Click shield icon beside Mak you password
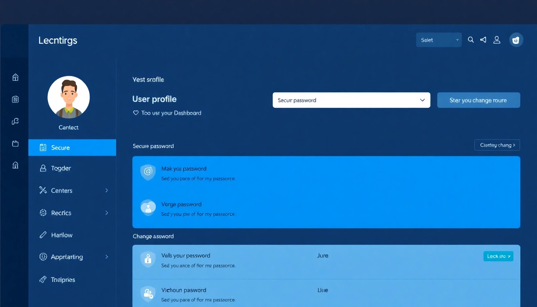 tap(148, 172)
